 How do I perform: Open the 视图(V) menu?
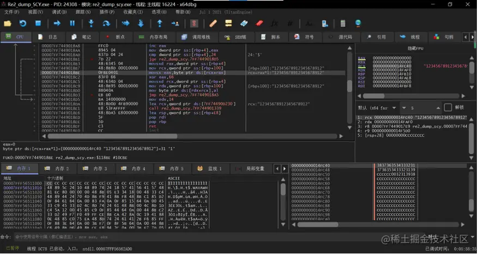pyautogui.click(x=35, y=12)
